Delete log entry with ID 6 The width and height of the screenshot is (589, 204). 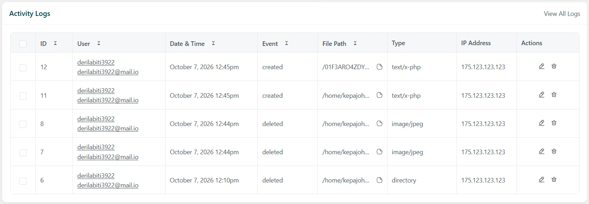click(x=554, y=180)
